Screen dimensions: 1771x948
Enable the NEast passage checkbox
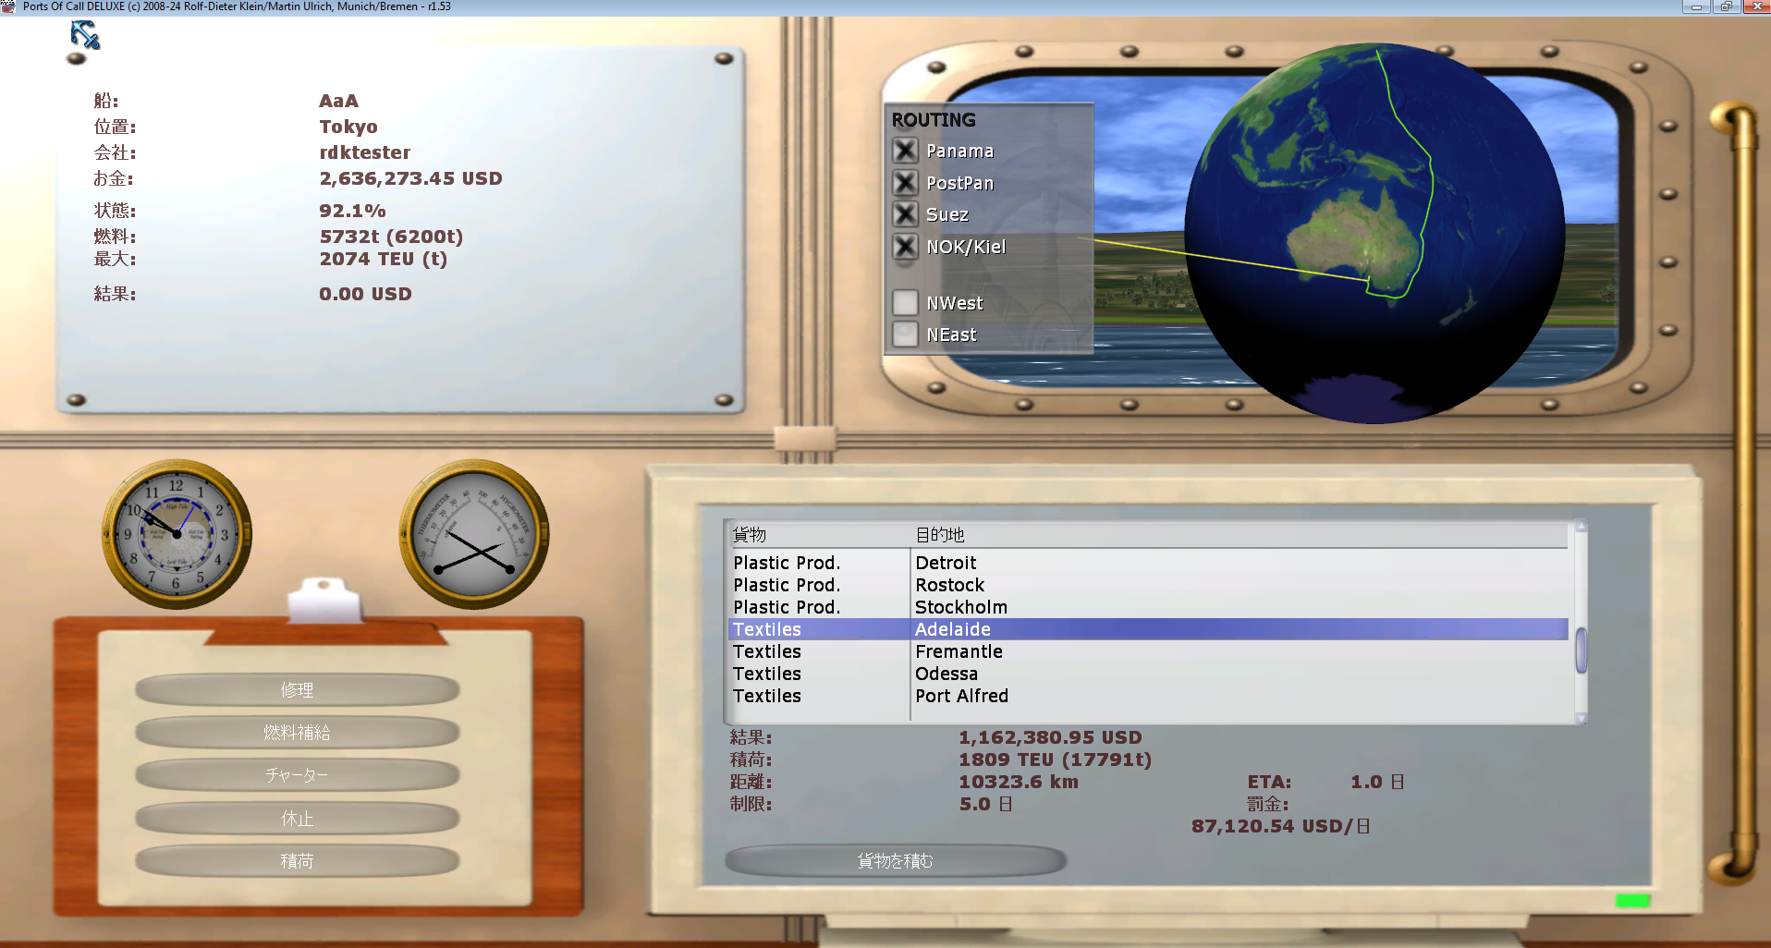[x=905, y=334]
